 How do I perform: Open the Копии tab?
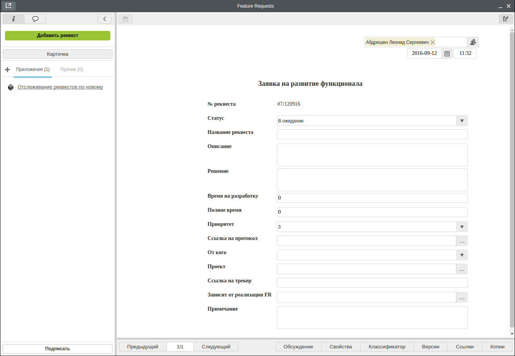point(497,346)
